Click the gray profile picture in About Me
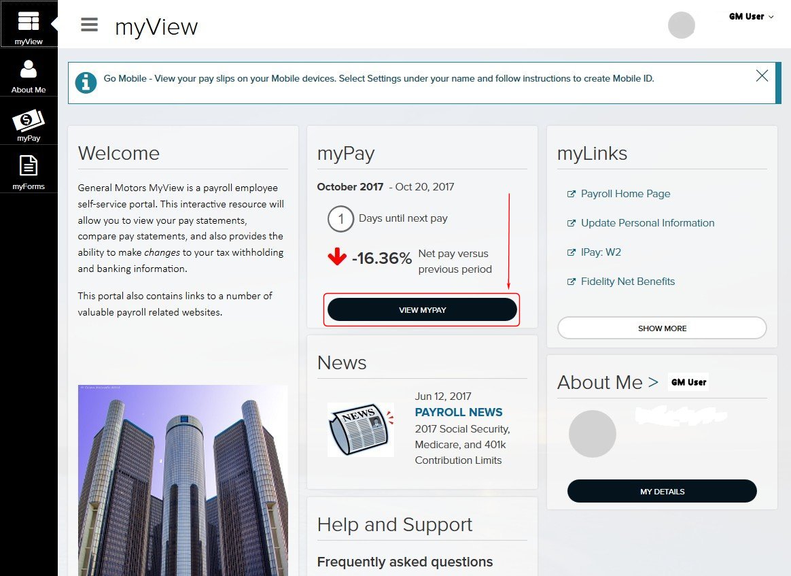791x576 pixels. 593,434
